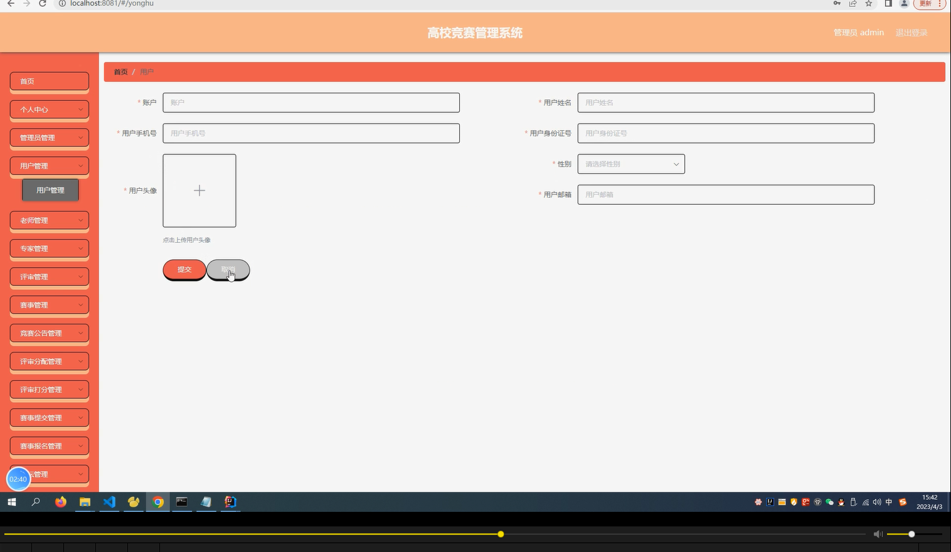
Task: Select the 用户管理 submenu item
Action: point(50,190)
